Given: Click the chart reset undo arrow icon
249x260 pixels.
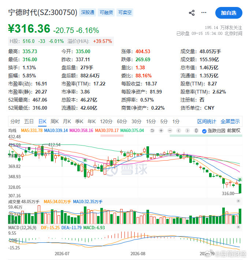Looking at the screenshot, I should coord(152,131).
